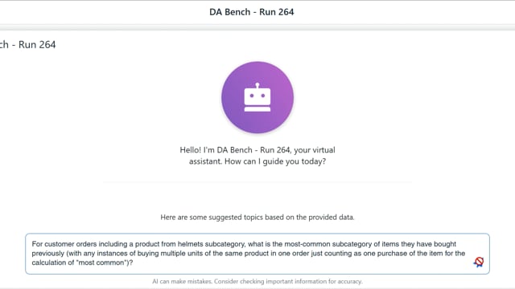Focus the message input containing the helmets question
The image size is (515, 289).
(x=257, y=254)
